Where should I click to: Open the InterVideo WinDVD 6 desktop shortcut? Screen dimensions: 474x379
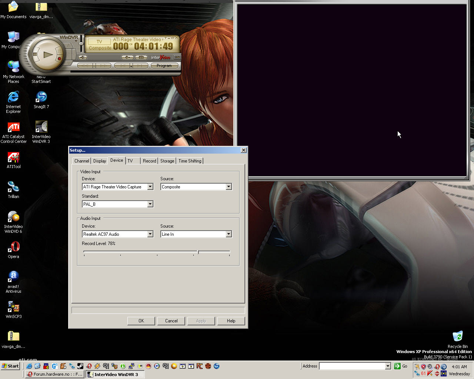[x=13, y=222]
